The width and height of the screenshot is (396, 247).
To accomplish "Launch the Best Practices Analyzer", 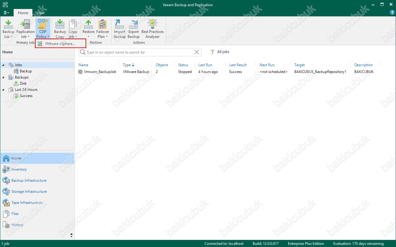I will pyautogui.click(x=153, y=29).
